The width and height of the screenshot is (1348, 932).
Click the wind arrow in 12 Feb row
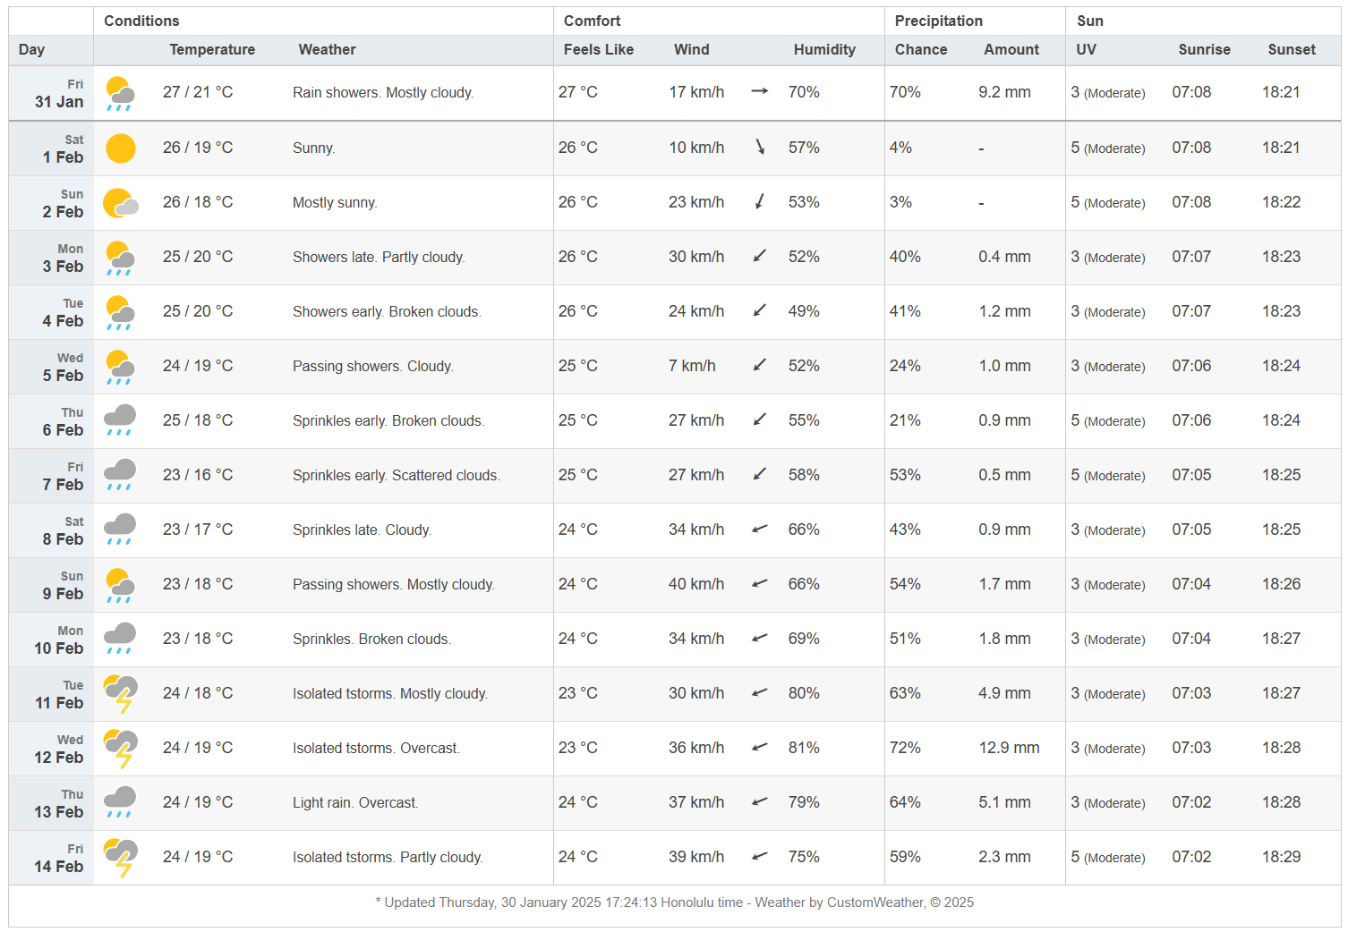[x=760, y=747]
